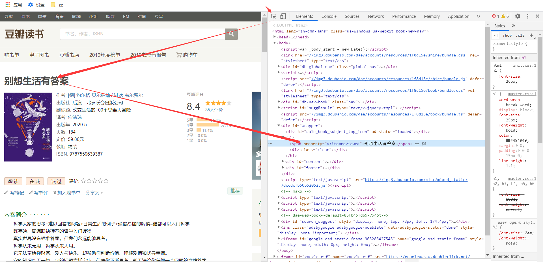Click the green 推荐 button

tap(235, 191)
